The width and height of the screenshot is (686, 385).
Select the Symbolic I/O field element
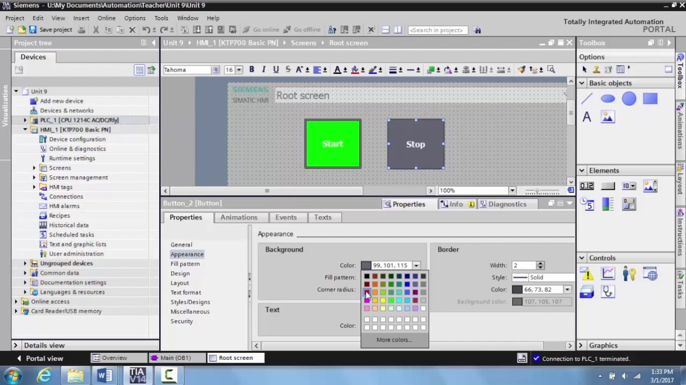pyautogui.click(x=629, y=186)
